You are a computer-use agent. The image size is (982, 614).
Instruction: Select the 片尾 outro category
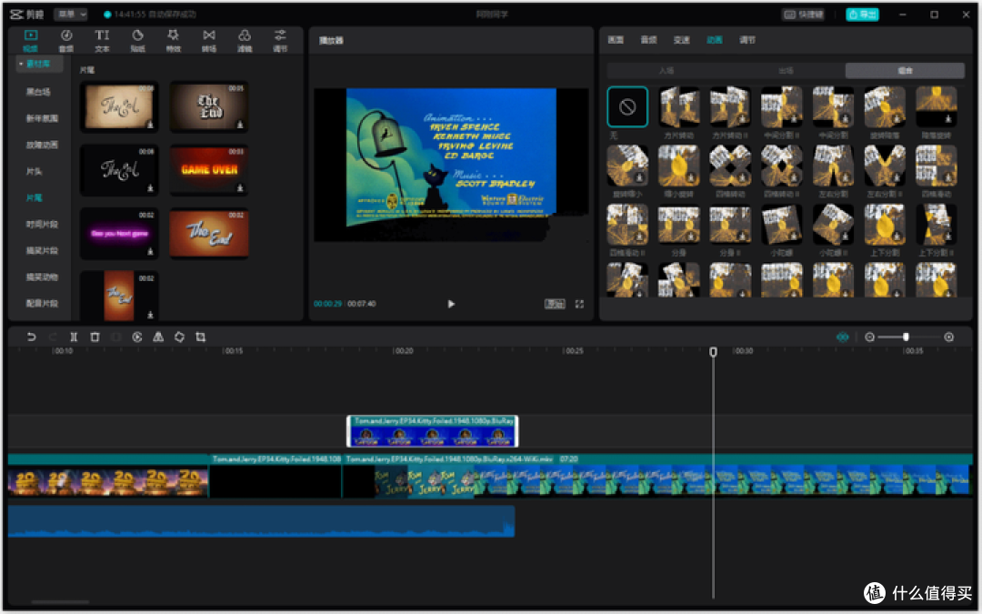pos(35,197)
